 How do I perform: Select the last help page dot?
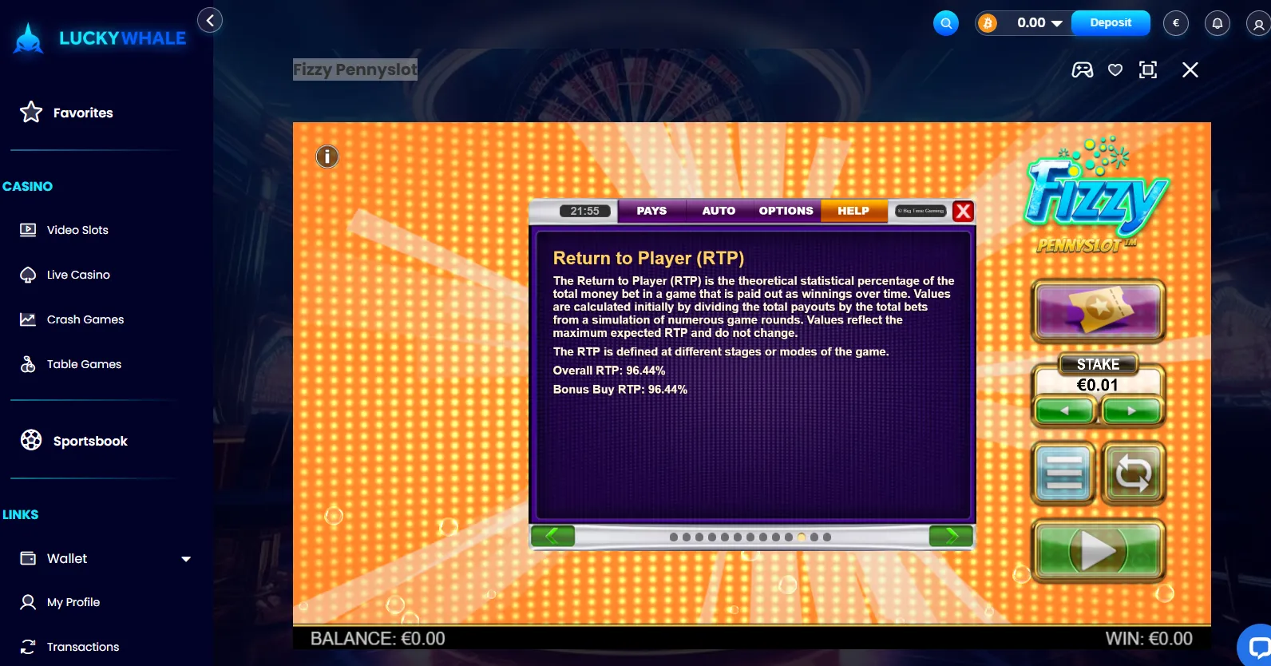pyautogui.click(x=827, y=537)
